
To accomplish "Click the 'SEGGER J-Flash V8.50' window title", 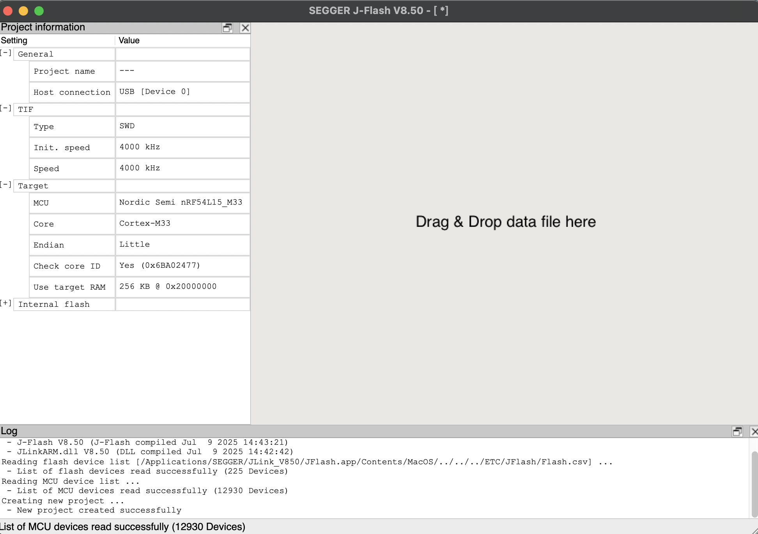I will pos(379,11).
